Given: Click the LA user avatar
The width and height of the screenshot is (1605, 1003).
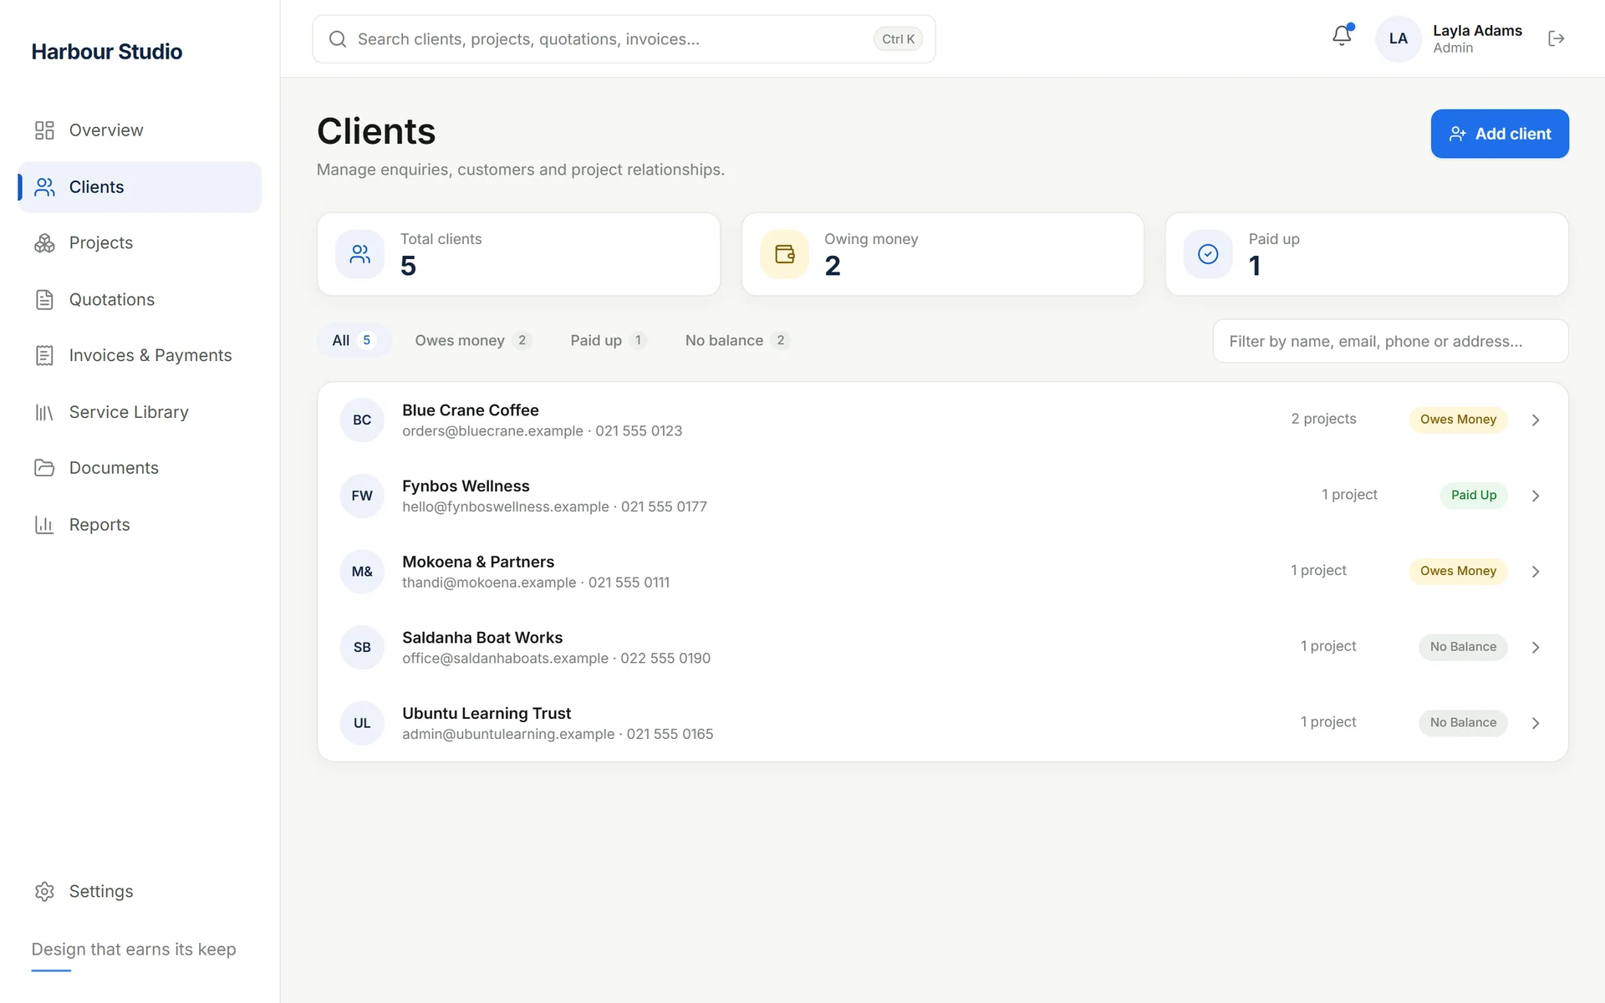Looking at the screenshot, I should pos(1398,38).
